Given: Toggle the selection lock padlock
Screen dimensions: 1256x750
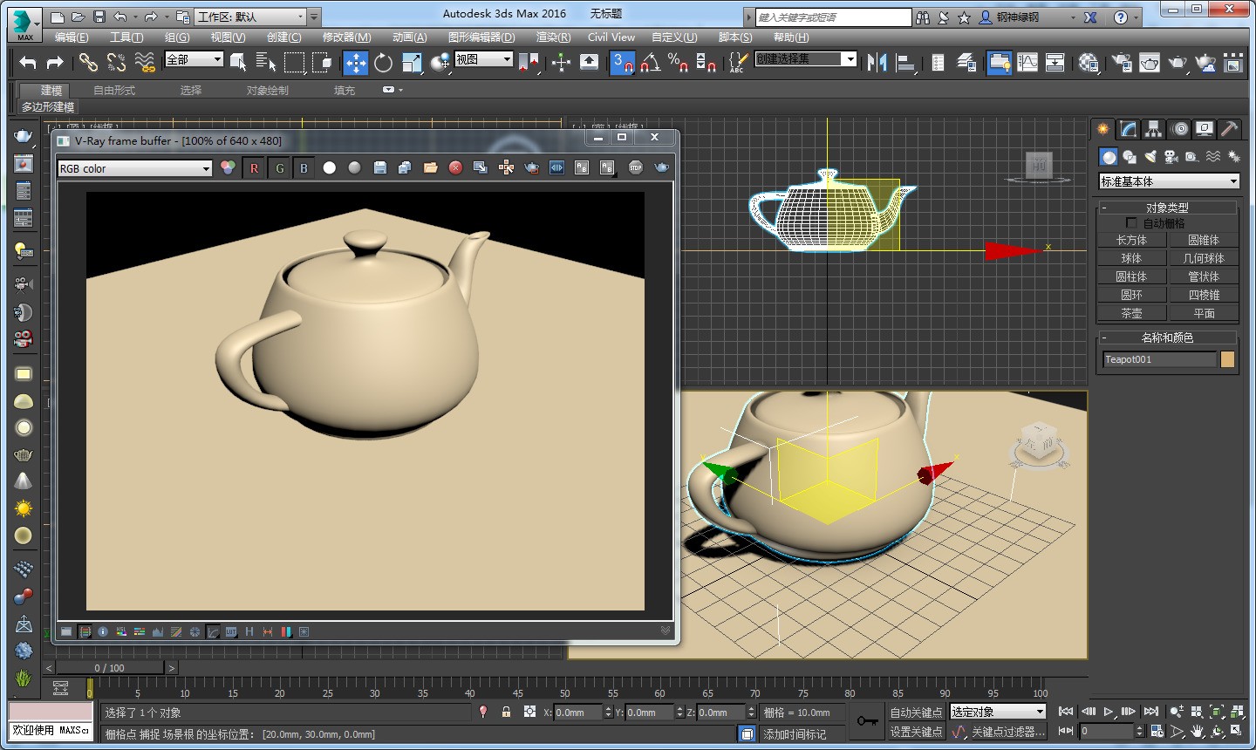Looking at the screenshot, I should (506, 712).
